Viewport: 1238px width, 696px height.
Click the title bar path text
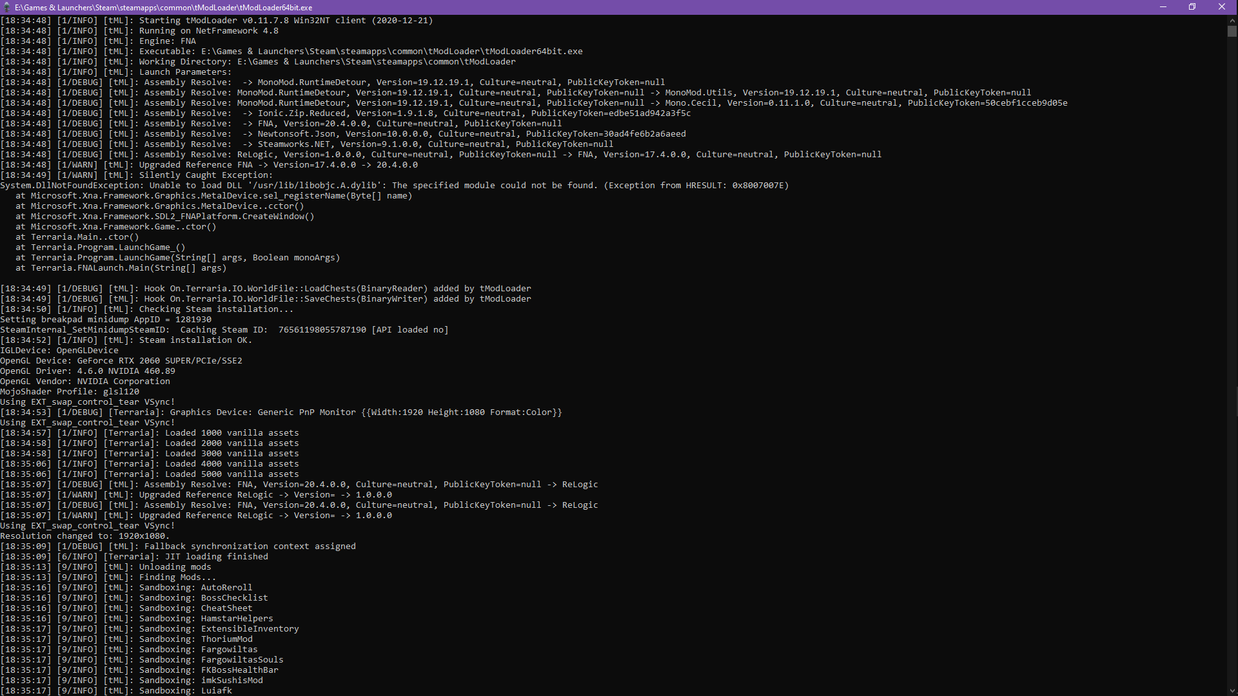click(x=164, y=7)
